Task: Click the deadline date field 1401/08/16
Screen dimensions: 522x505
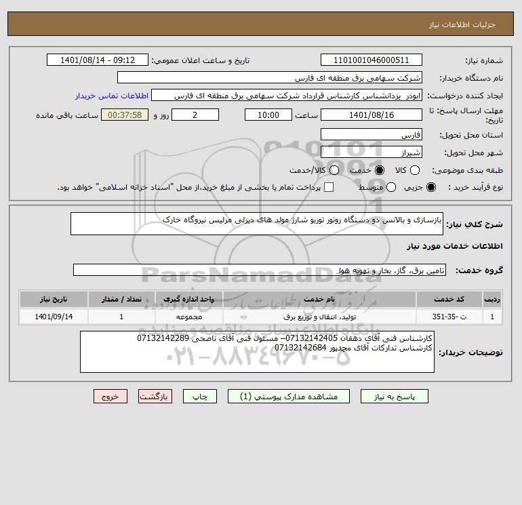Action: click(x=372, y=115)
